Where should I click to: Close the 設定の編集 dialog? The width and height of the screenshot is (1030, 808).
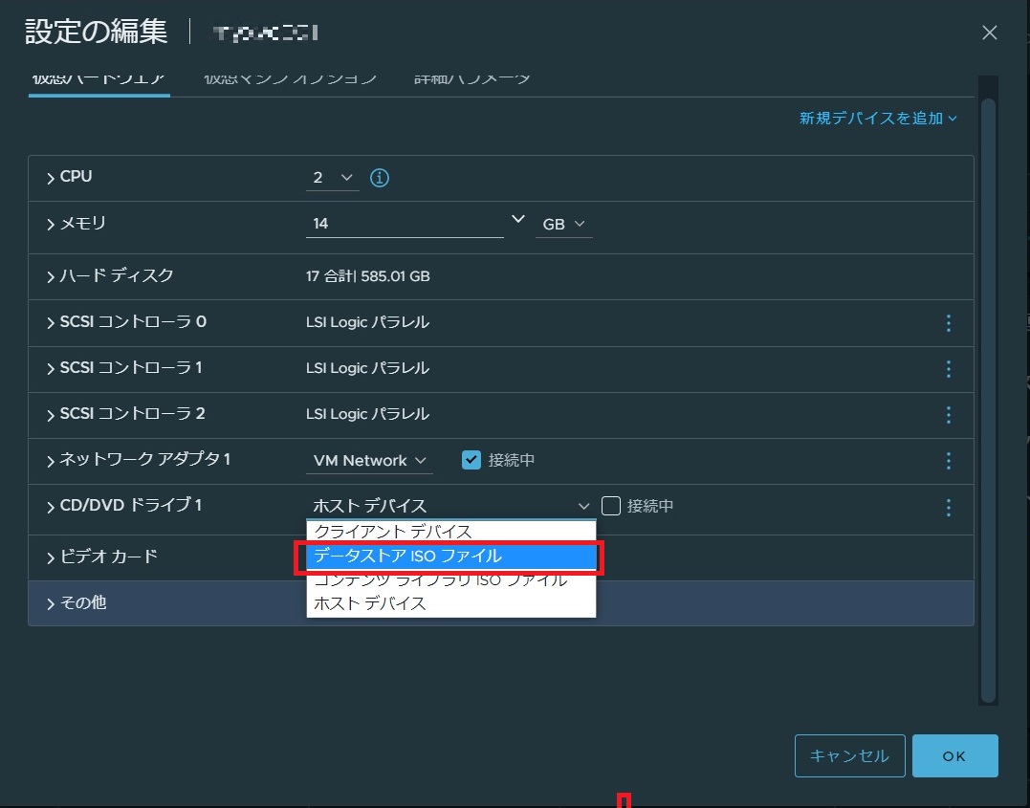pos(989,33)
